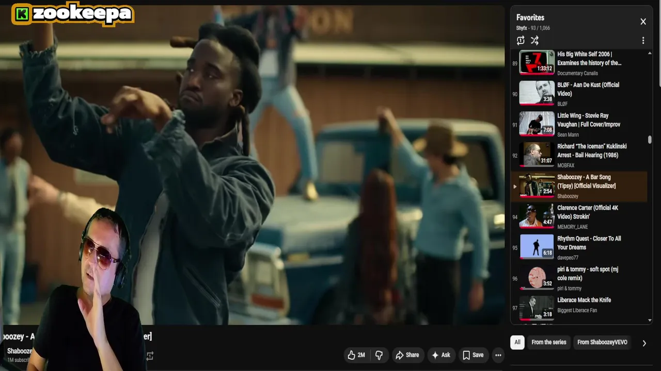Toggle the loop playlist icon
661x371 pixels.
(x=521, y=40)
